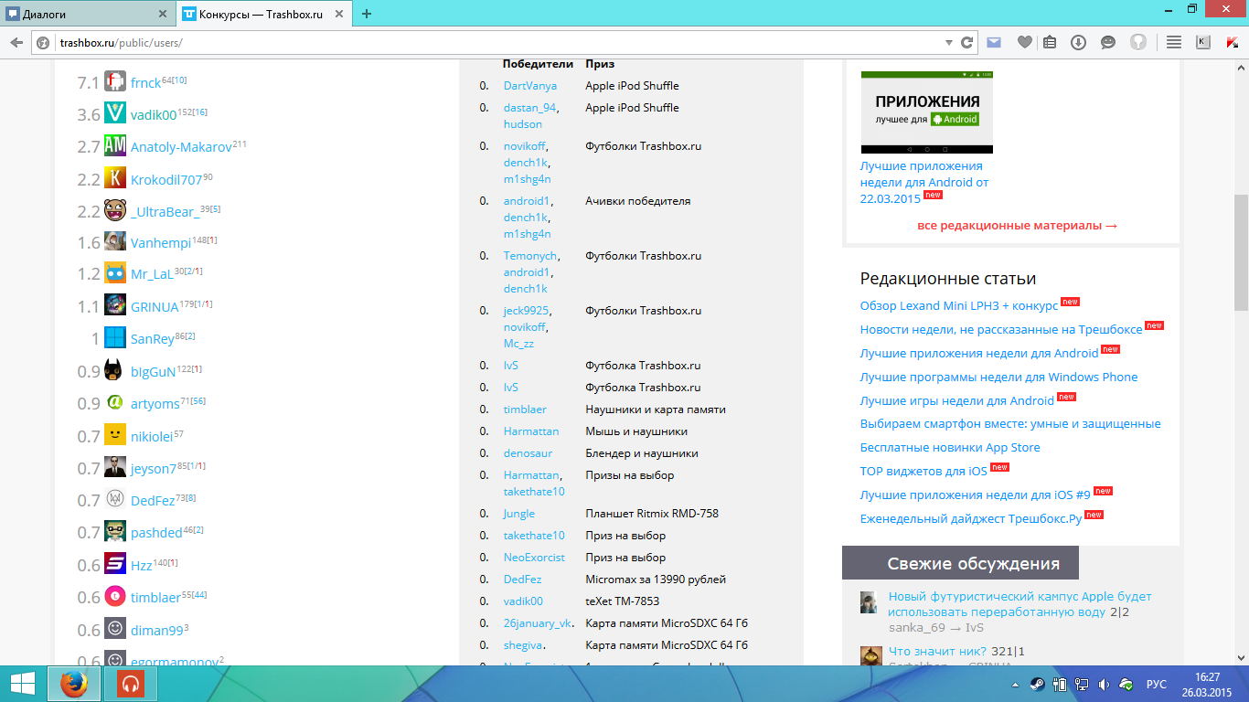1249x702 pixels.
Task: Click the smiley chat bubble toolbar icon
Action: (1108, 42)
